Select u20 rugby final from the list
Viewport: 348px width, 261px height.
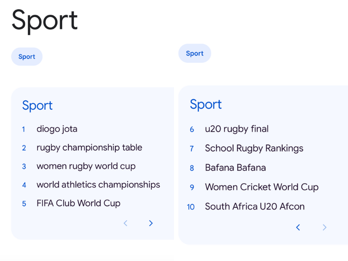[x=237, y=129]
